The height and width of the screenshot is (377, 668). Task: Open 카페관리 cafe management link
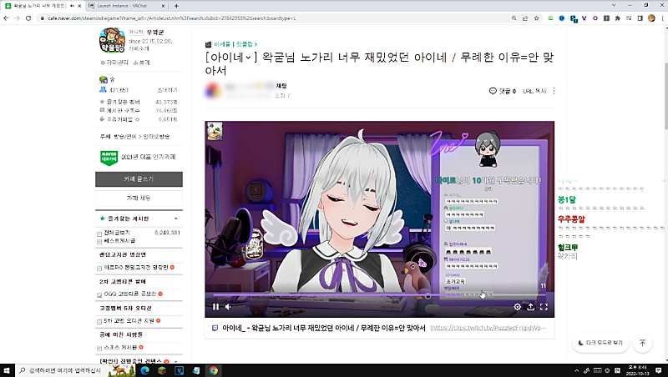114,63
